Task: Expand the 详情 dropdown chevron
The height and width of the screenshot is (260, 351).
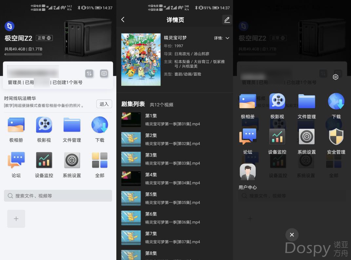Action: coord(227,38)
